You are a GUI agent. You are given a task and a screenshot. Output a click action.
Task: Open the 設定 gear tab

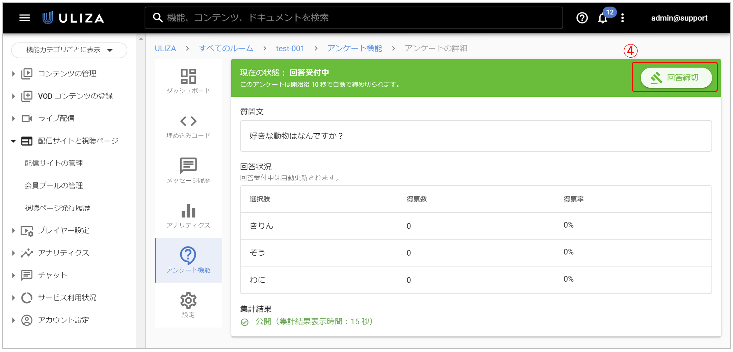coord(188,305)
